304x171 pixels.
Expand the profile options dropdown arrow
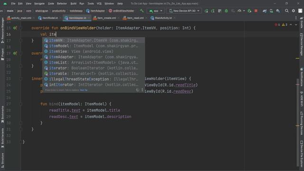point(244,11)
